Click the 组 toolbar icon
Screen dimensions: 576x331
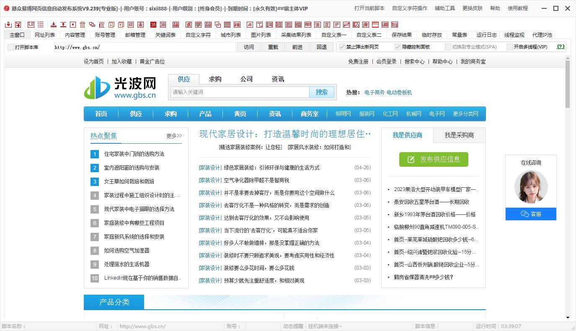(x=279, y=25)
